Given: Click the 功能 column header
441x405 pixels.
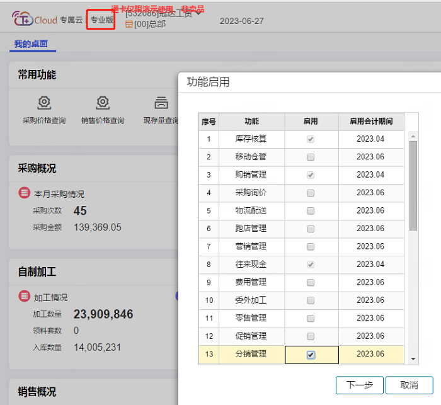Looking at the screenshot, I should click(x=252, y=122).
